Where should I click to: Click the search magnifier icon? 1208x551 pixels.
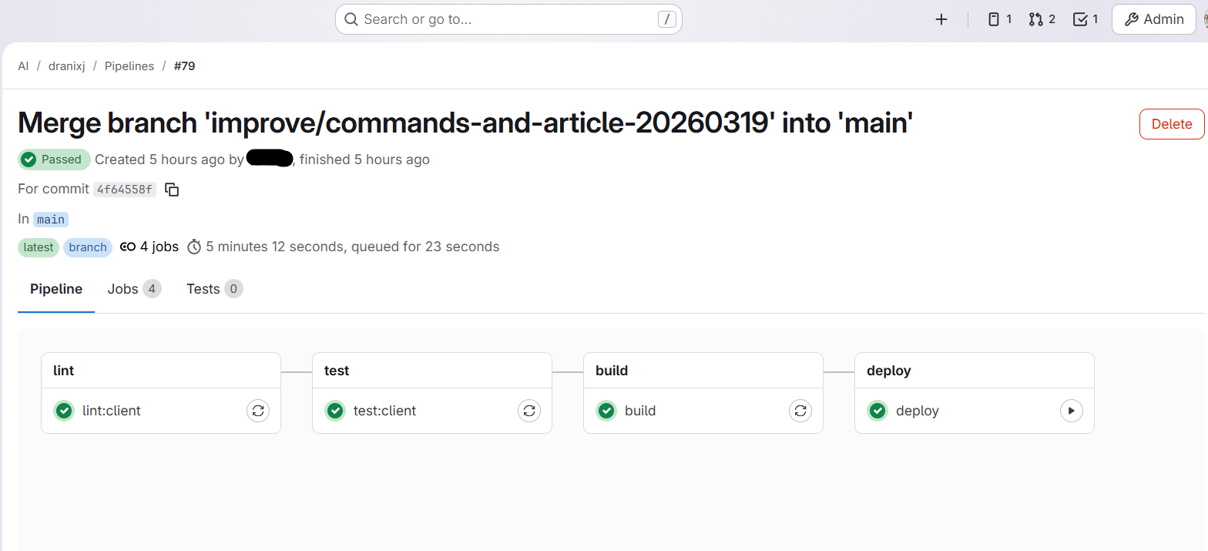(x=351, y=19)
